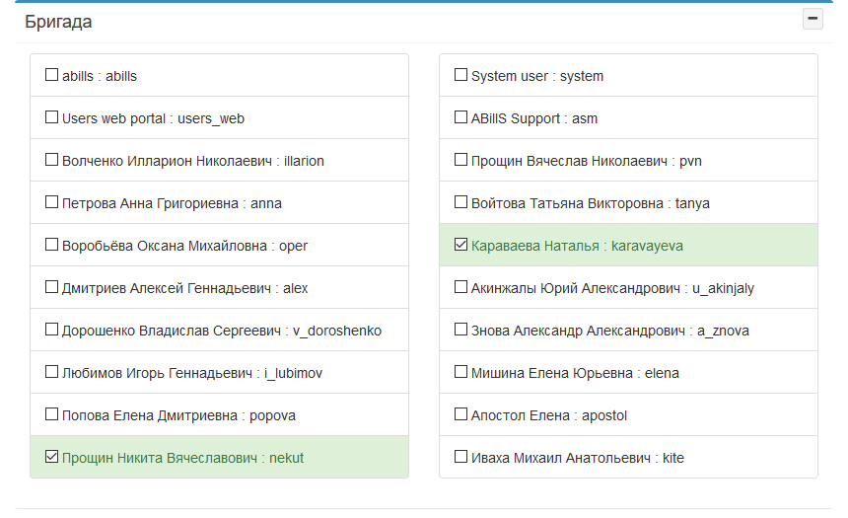Check the System user : system checkbox
Screen dimensions: 848x518
460,75
